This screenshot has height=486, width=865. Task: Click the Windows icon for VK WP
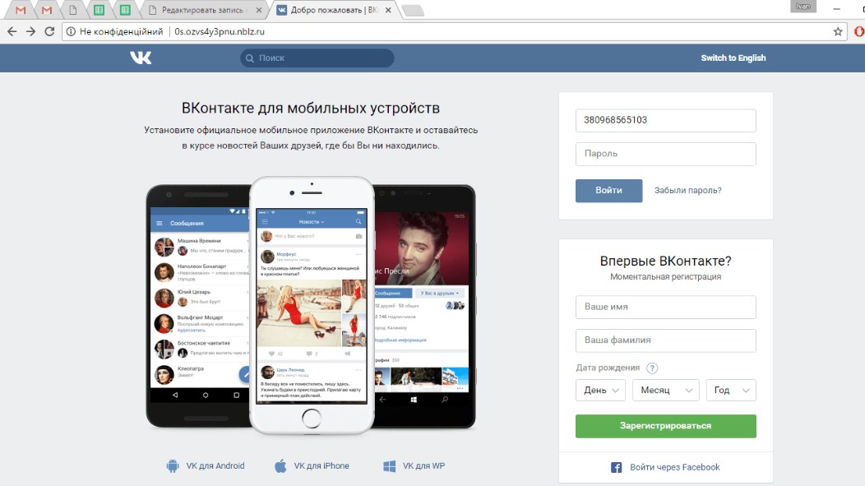[x=390, y=466]
